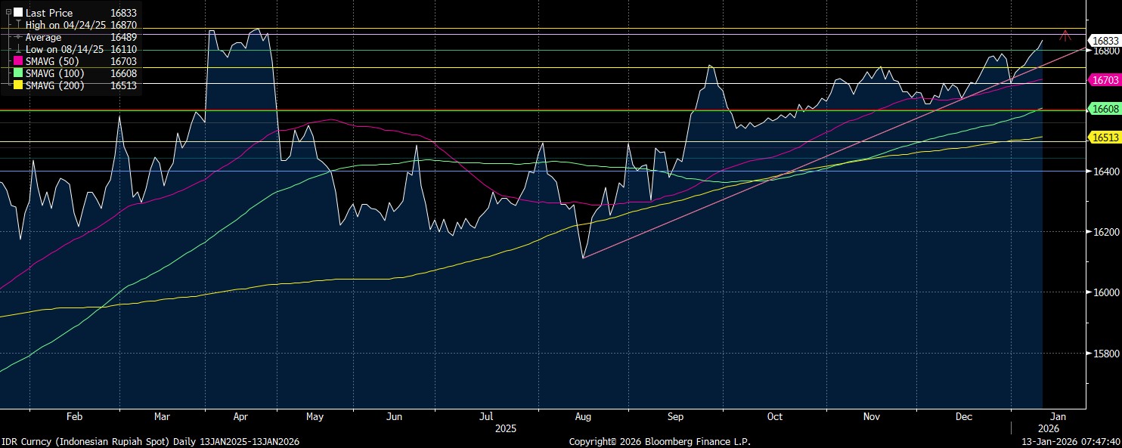Collapse the Last Price legend tree
Viewport: 1122px width, 448px height.
pyautogui.click(x=8, y=13)
